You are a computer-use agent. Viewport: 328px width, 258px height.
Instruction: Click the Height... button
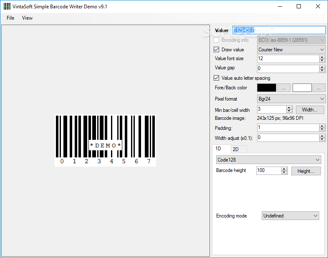(306, 171)
